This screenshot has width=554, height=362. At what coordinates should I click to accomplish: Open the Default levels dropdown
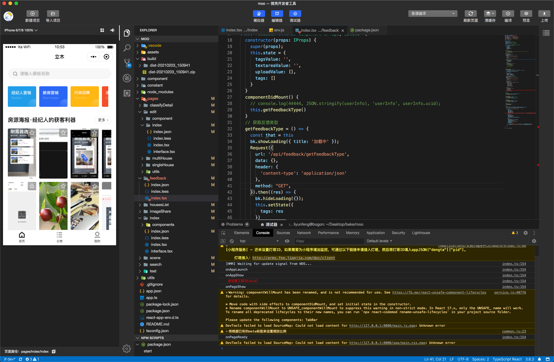pos(379,241)
